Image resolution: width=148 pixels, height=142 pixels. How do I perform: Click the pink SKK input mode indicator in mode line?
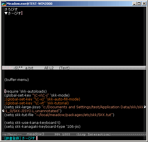(8, 68)
